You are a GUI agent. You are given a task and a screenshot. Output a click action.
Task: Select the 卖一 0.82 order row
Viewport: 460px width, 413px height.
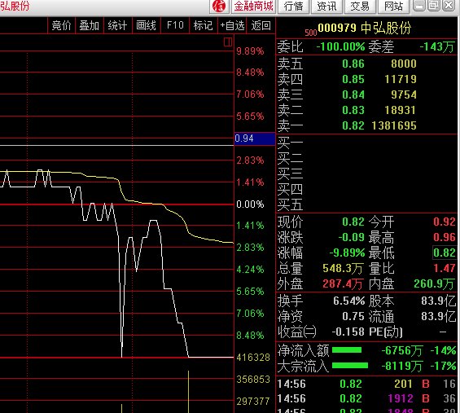[366, 125]
